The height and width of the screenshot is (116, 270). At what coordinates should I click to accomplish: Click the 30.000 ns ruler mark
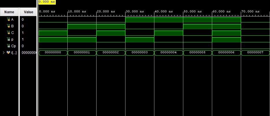[x=135, y=11]
